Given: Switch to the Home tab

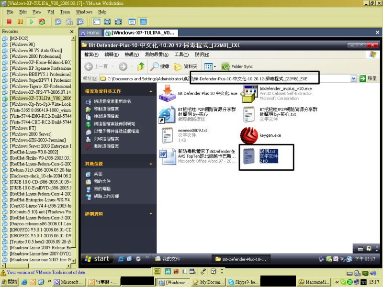Looking at the screenshot, I should [90, 33].
